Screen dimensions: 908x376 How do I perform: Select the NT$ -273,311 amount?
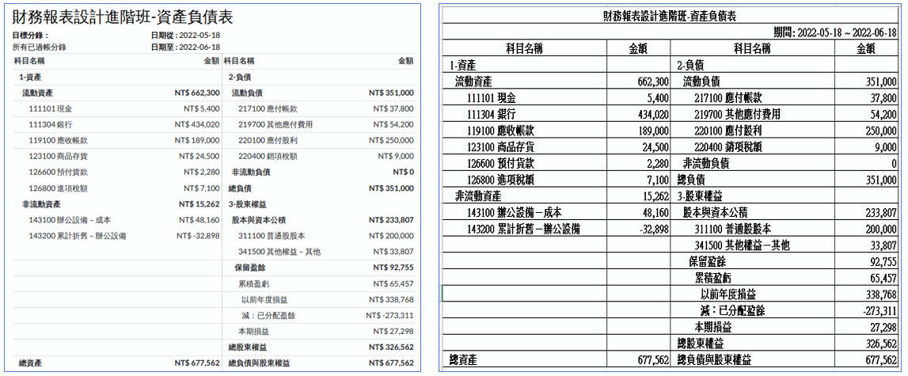pyautogui.click(x=390, y=315)
